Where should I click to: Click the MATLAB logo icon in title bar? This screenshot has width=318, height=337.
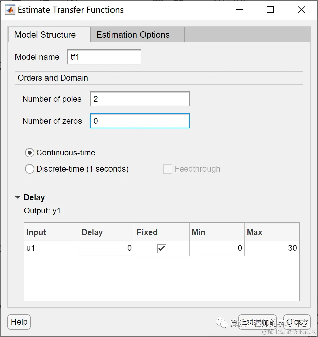(x=10, y=10)
